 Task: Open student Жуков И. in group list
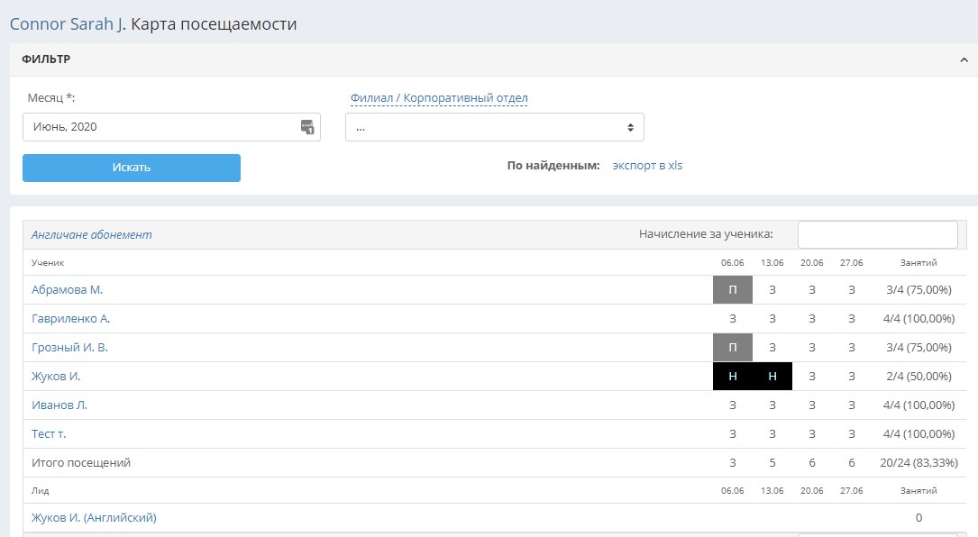(56, 376)
